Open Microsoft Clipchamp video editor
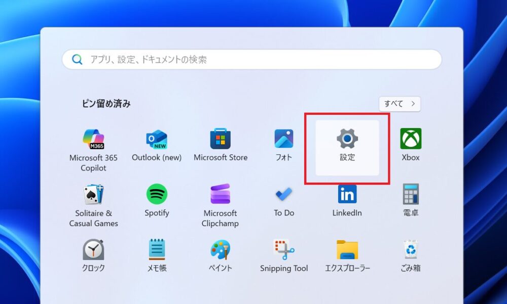 point(221,195)
